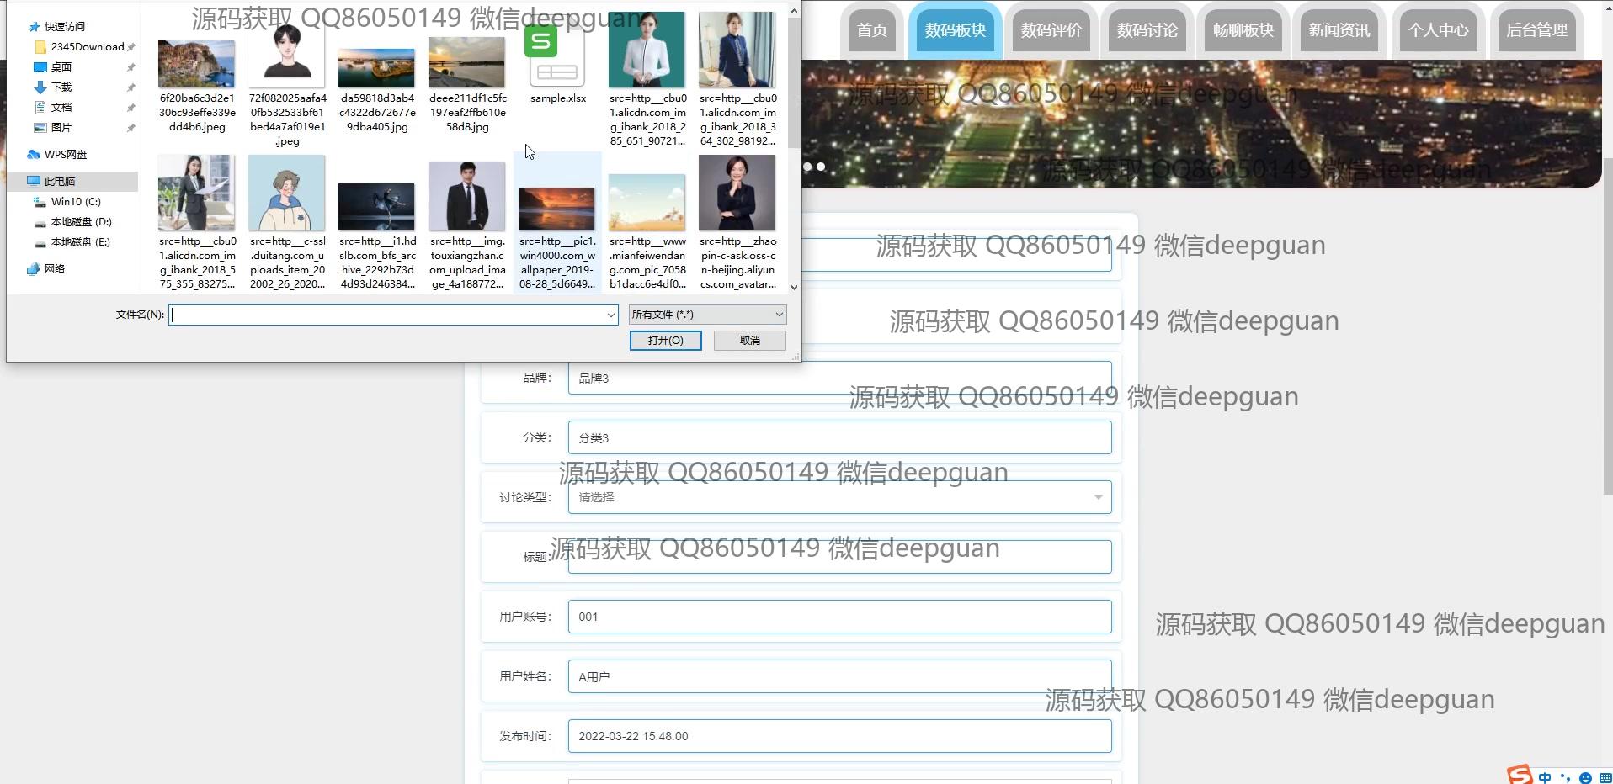This screenshot has width=1613, height=784.
Task: Select the sunset wallpaper image thumbnail
Action: coord(556,209)
